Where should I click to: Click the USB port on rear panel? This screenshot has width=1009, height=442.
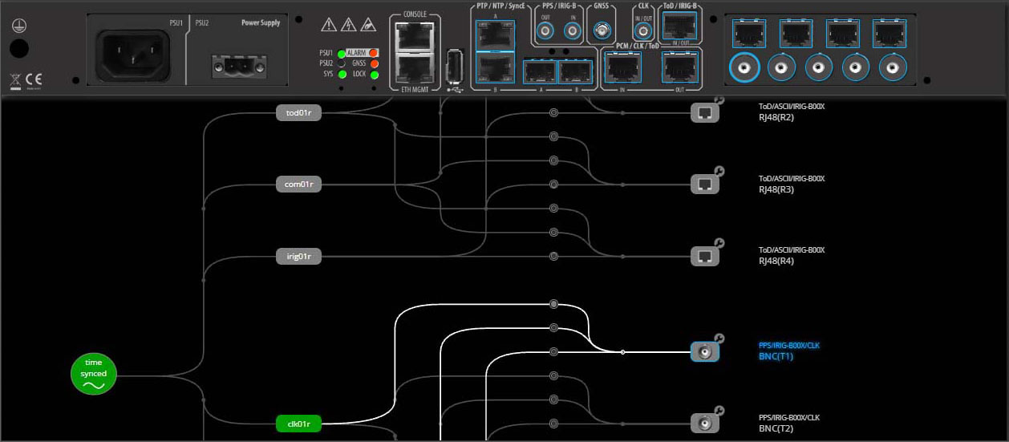(x=454, y=65)
